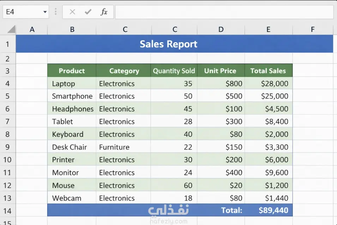
Task: Select the Smartphone product cell
Action: pos(72,96)
